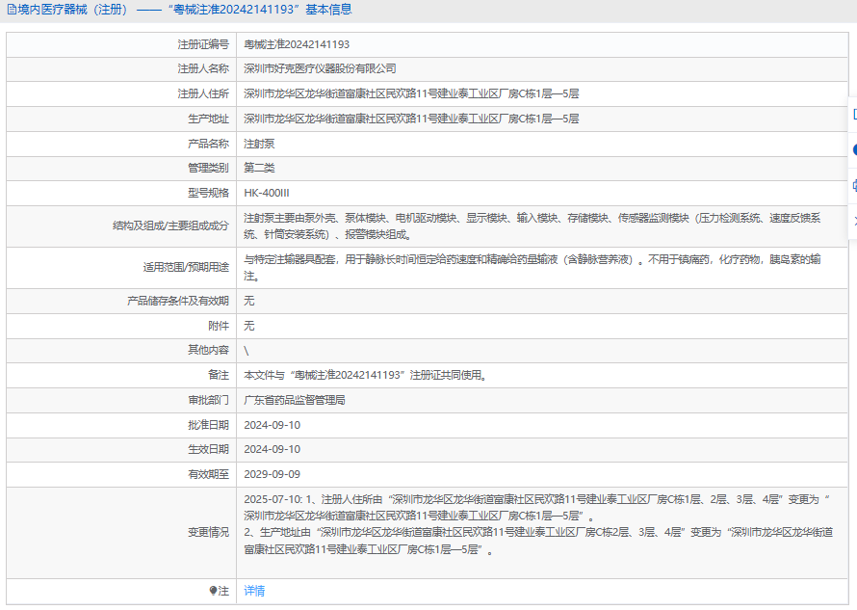Image resolution: width=857 pixels, height=610 pixels.
Task: Click the 产品名称 value 注射泵
Action: [259, 144]
